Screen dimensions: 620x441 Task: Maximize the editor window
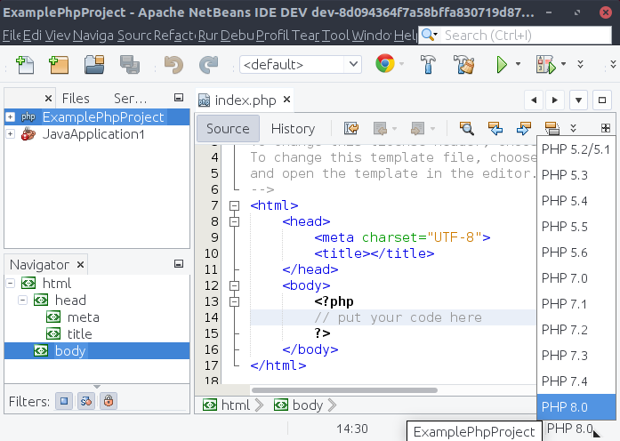(602, 100)
